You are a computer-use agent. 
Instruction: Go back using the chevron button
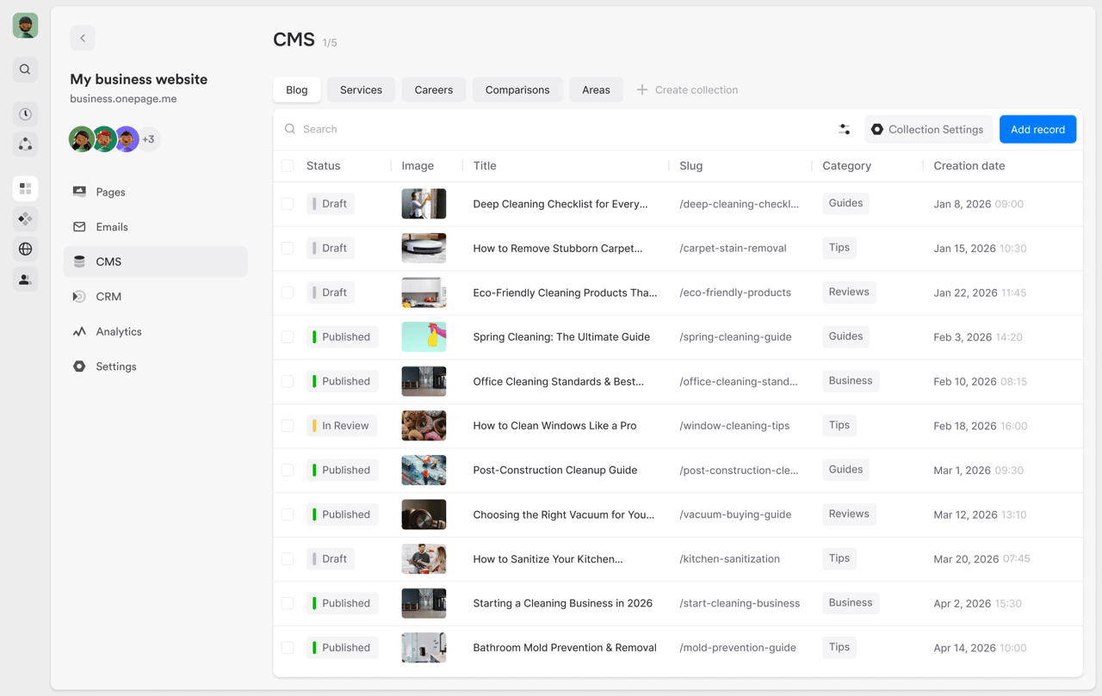click(x=83, y=38)
